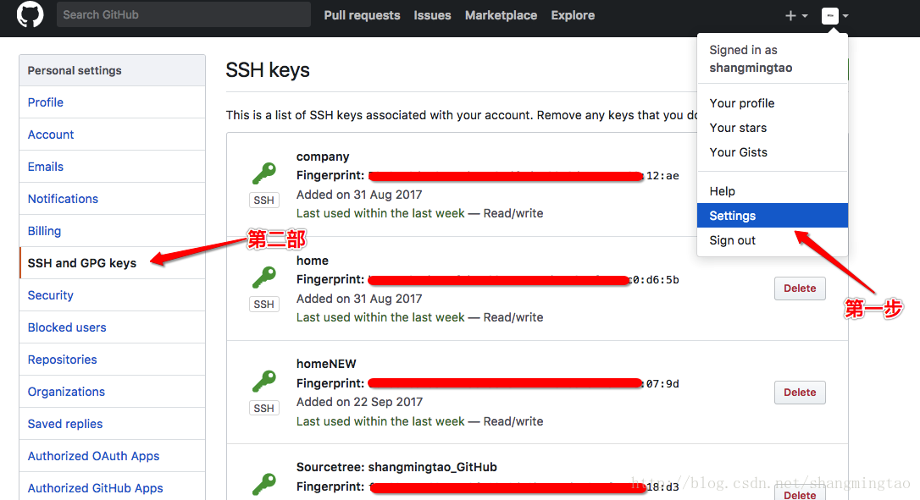Screen dimensions: 920x500
Task: Click 'Sourcetree: shangmingtao_GitHub' key title
Action: click(396, 467)
